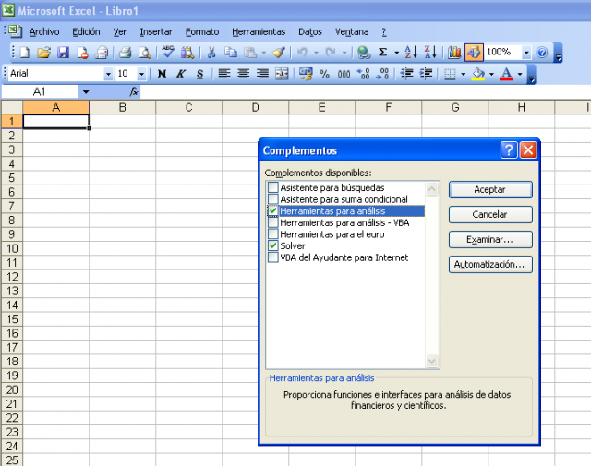Click the Copy icon
591x466 pixels.
point(230,53)
